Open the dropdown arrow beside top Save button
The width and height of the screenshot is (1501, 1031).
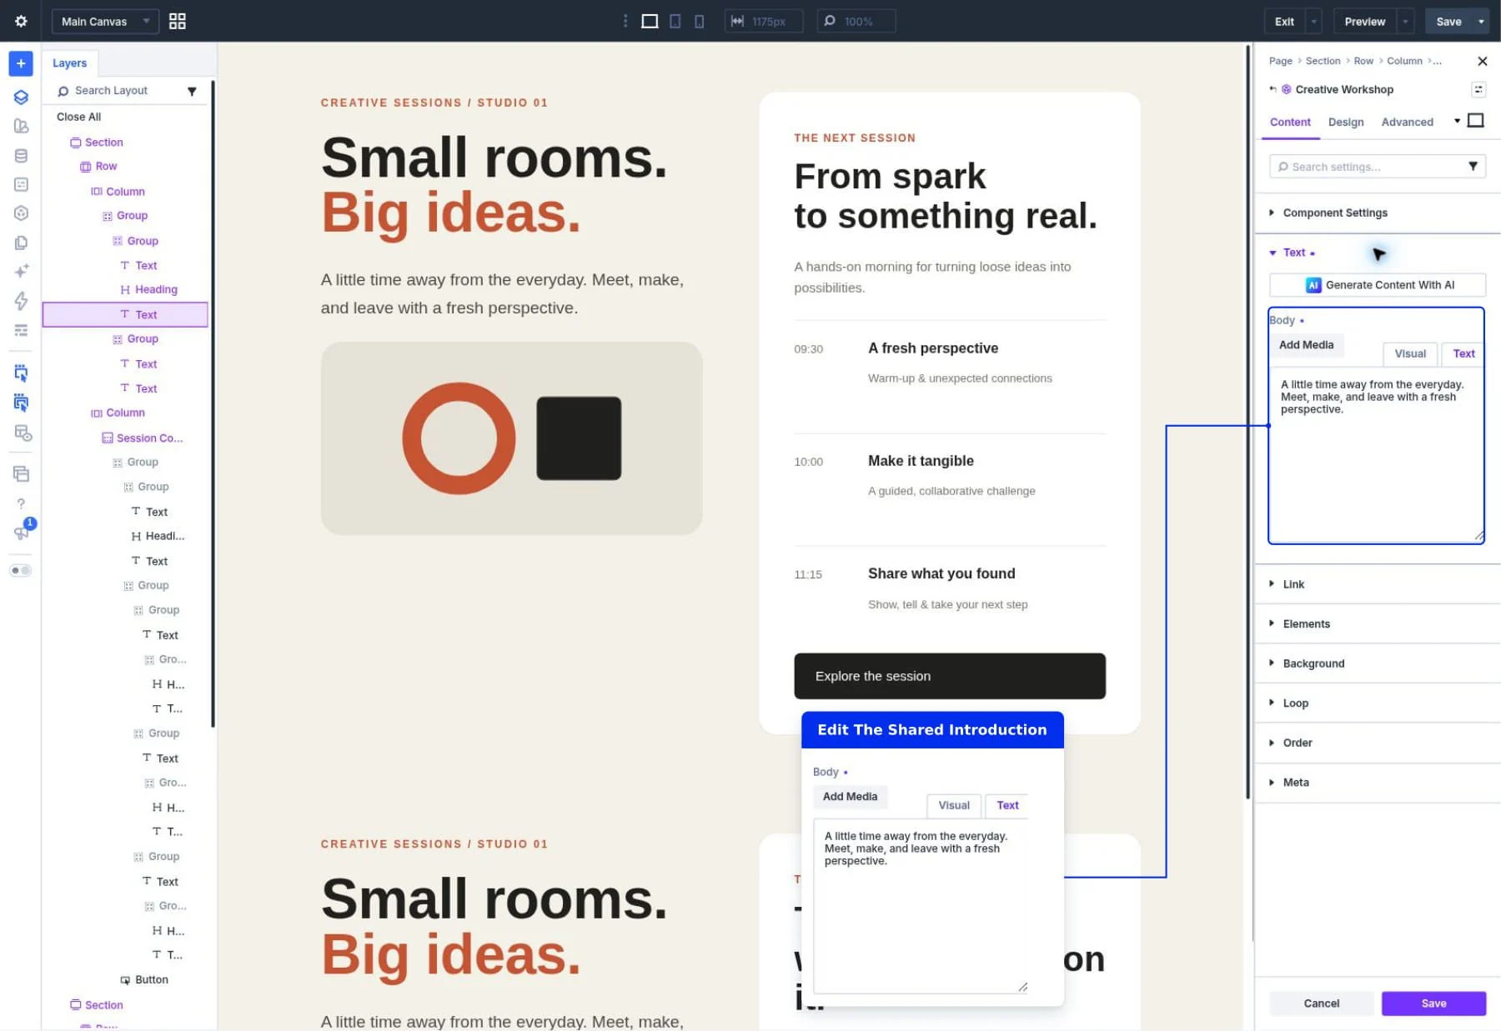pos(1481,22)
